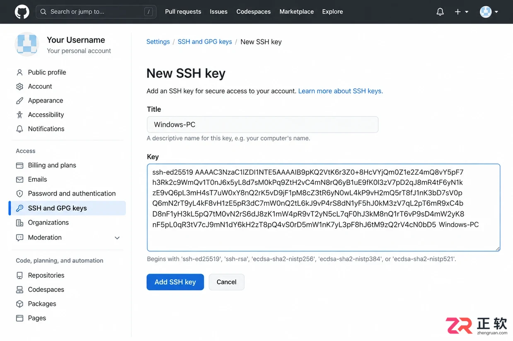Click the Title field containing Windows-PC
Viewport: 513px width, 341px height.
262,124
